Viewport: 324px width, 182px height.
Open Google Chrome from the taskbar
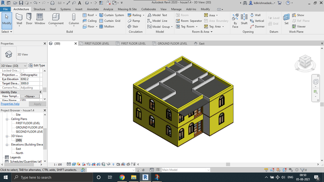[x=122, y=177]
